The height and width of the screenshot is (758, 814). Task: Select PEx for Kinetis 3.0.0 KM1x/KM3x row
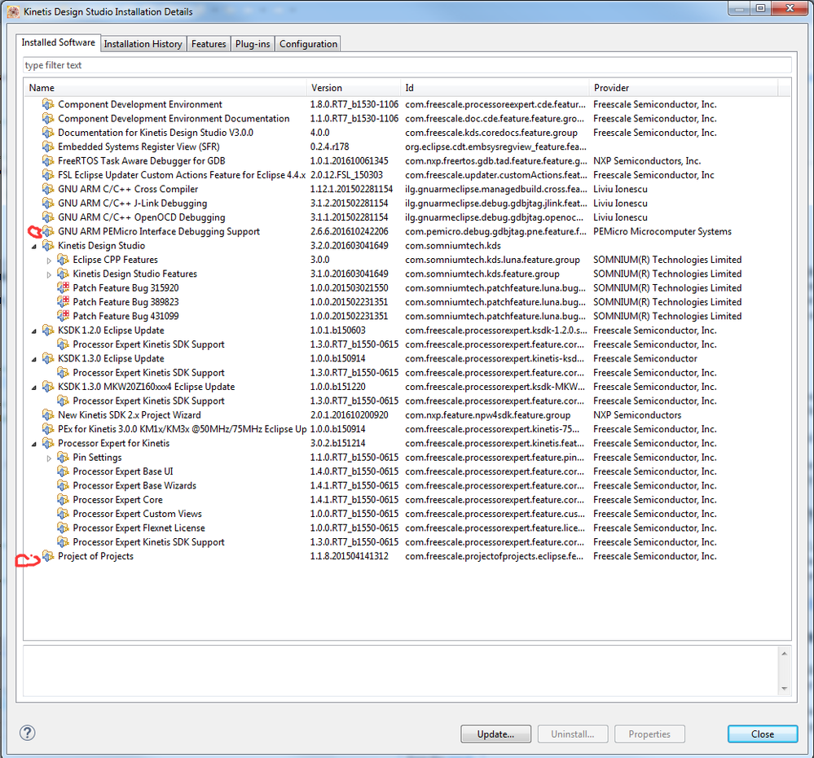coord(407,429)
